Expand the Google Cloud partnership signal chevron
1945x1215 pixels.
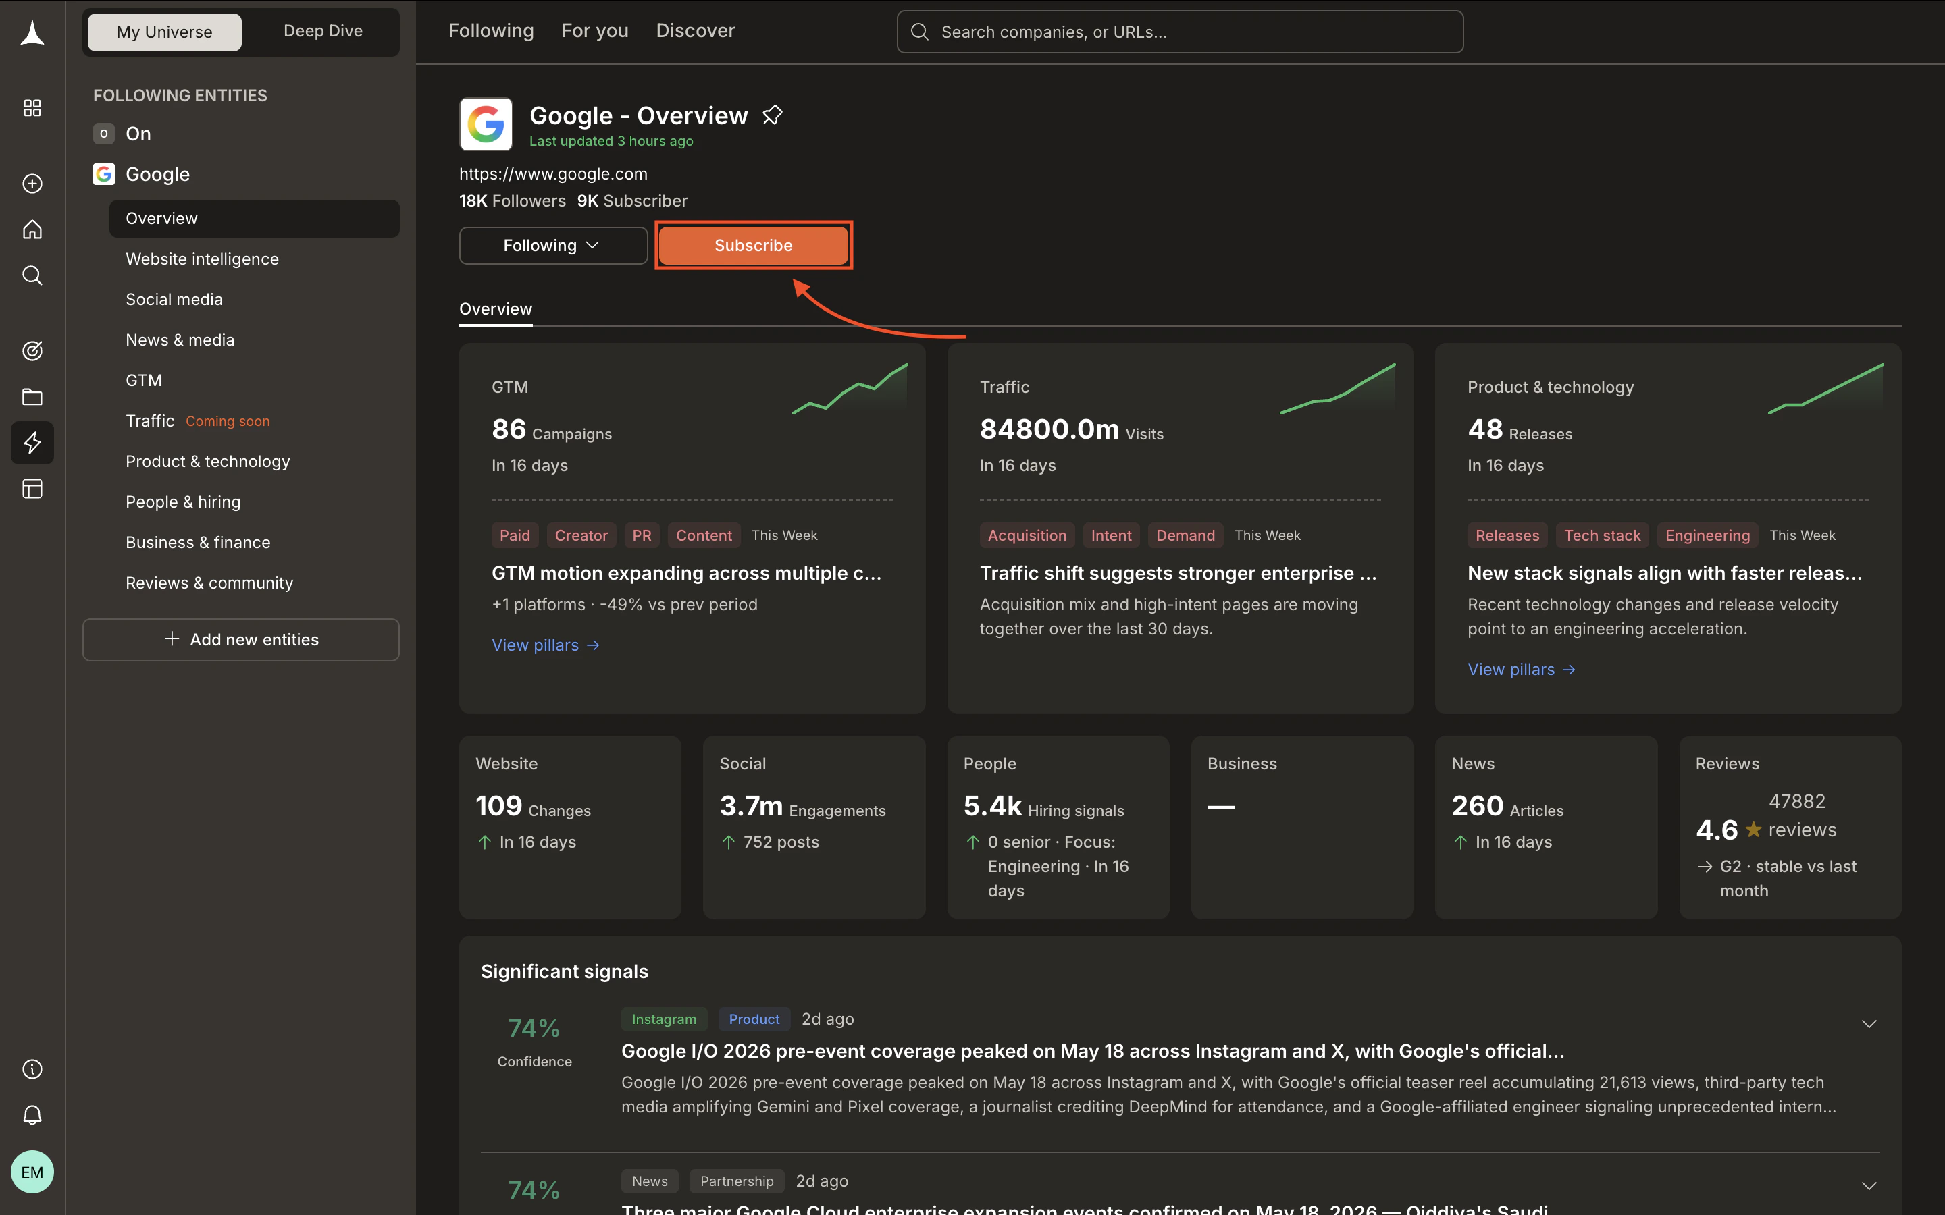[1869, 1186]
